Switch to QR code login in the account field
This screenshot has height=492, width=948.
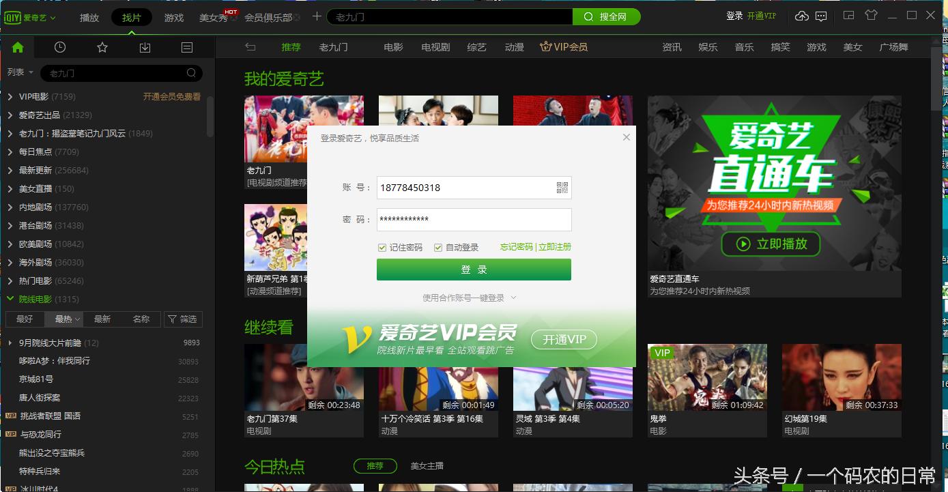(561, 188)
